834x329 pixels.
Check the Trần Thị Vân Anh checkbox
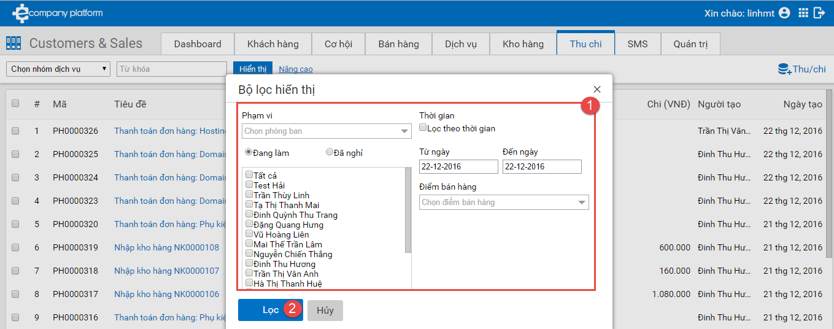(249, 273)
